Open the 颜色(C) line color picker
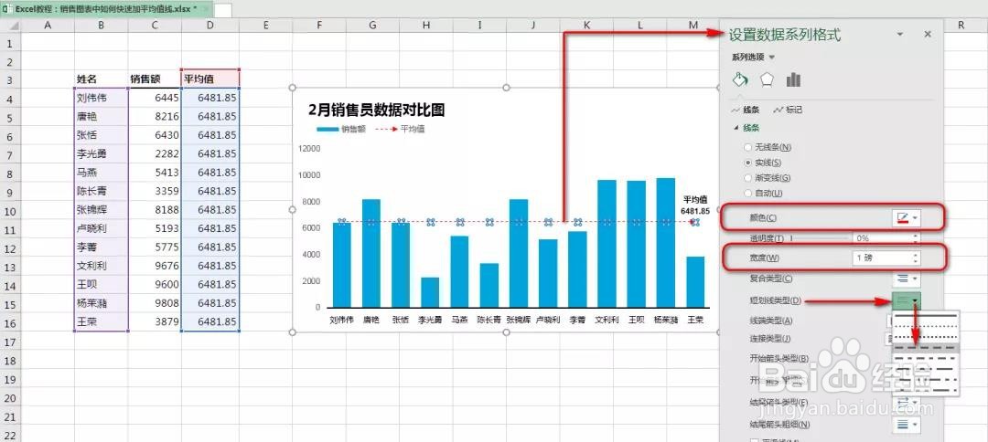The image size is (988, 442). click(x=907, y=218)
